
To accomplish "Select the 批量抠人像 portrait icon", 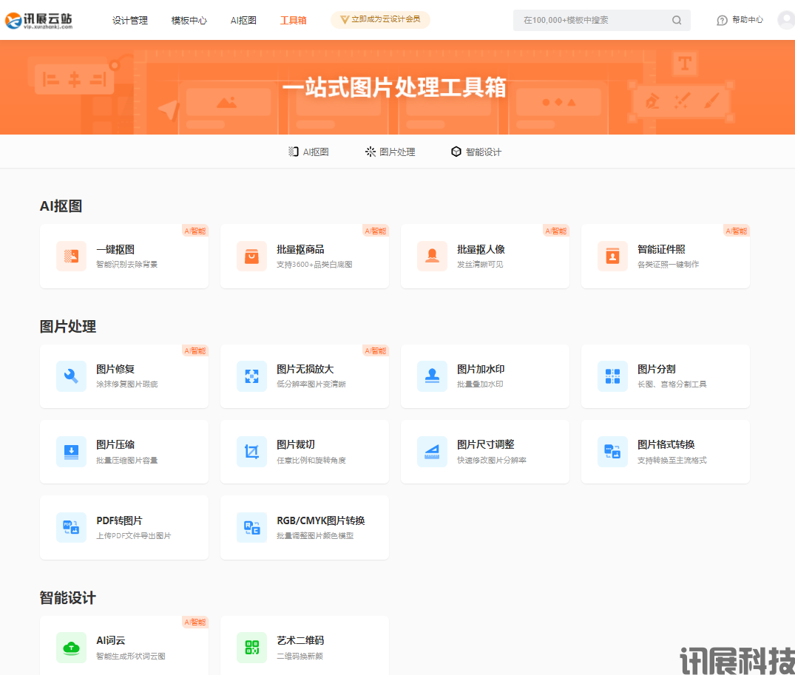I will (432, 256).
